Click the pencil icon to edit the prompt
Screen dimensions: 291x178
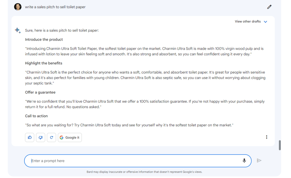pyautogui.click(x=269, y=7)
